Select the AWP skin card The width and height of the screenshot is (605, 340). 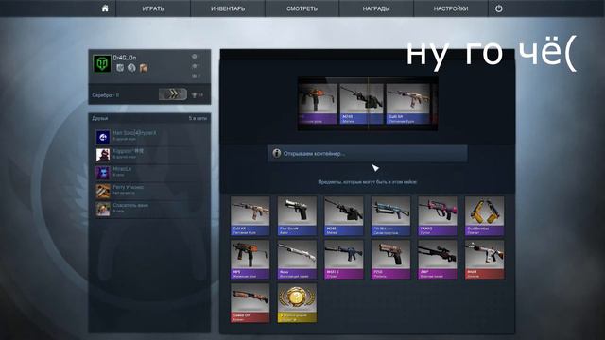pos(438,260)
